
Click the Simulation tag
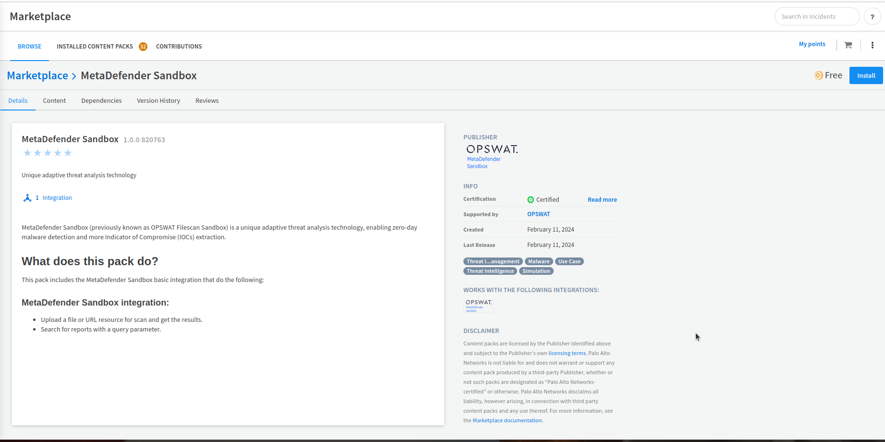tap(536, 271)
